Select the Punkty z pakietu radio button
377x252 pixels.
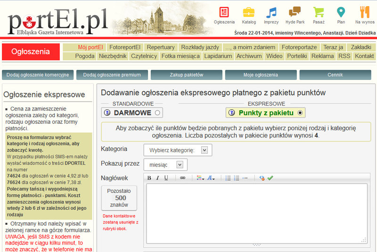coord(300,113)
